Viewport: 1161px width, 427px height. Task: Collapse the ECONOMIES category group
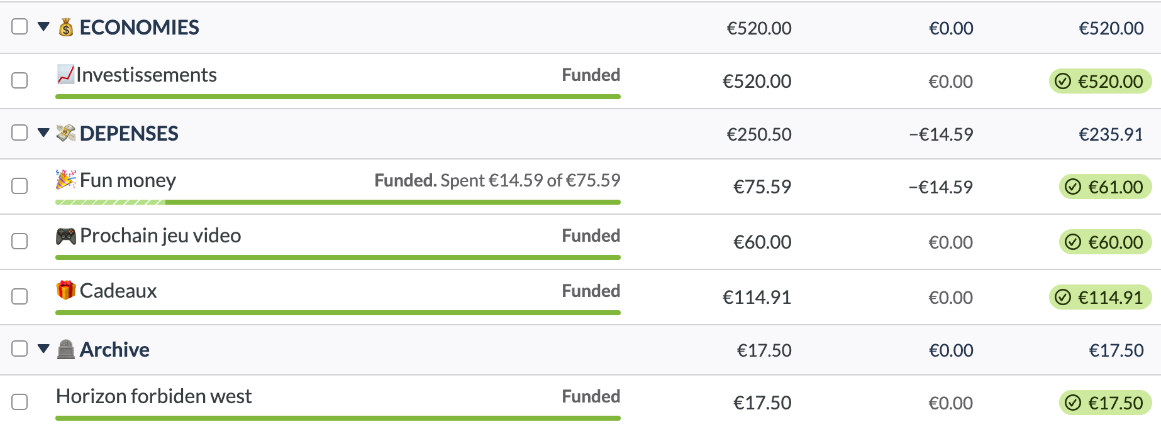click(x=43, y=27)
